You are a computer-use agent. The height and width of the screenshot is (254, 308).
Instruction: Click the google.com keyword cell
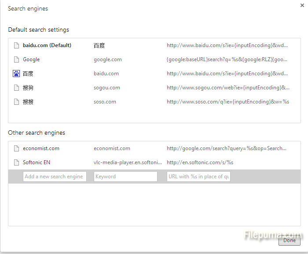pyautogui.click(x=108, y=59)
